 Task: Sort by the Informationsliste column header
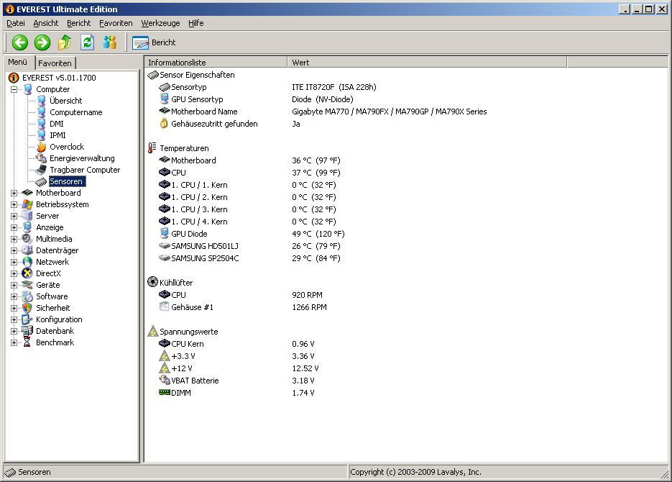click(x=216, y=62)
